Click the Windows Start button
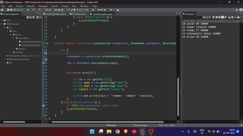This screenshot has height=136, width=243. tap(92, 131)
